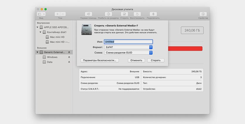Viewport: 245px width, 124px height.
Task: Collapse the APPLE SSD AP0128 disk tree
Action: (x=38, y=27)
